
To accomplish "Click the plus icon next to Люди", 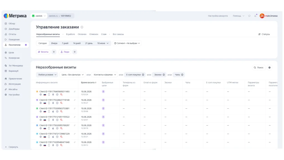I will point(75,52).
